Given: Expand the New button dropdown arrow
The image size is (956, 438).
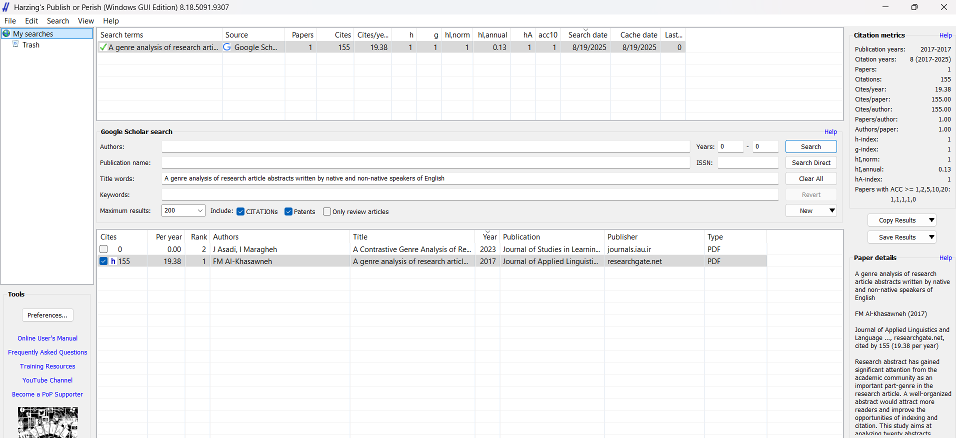Looking at the screenshot, I should click(x=832, y=210).
